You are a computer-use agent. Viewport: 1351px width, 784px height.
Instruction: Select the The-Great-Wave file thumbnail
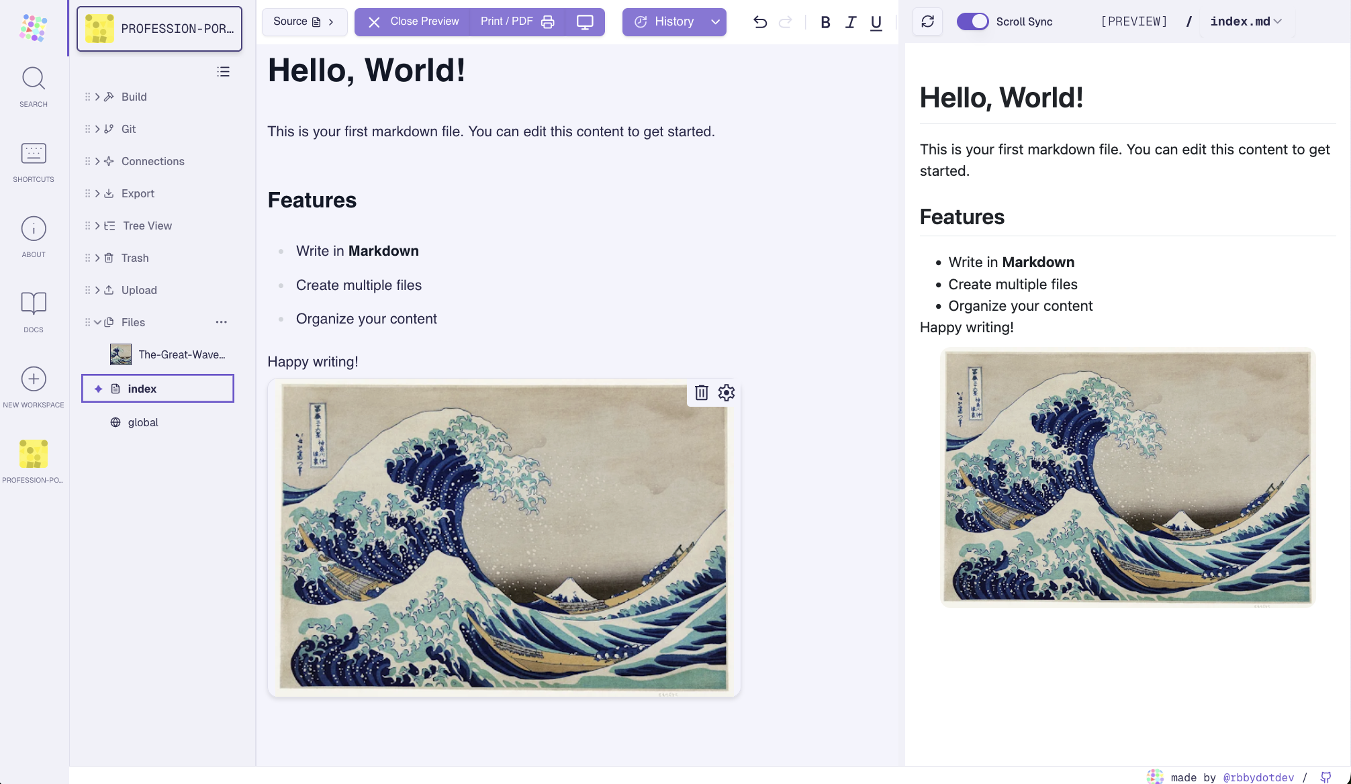click(x=120, y=354)
